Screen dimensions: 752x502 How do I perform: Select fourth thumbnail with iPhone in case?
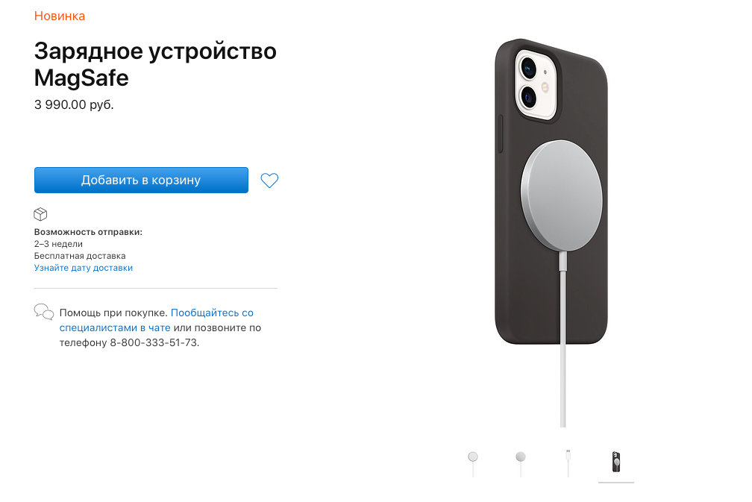click(616, 462)
